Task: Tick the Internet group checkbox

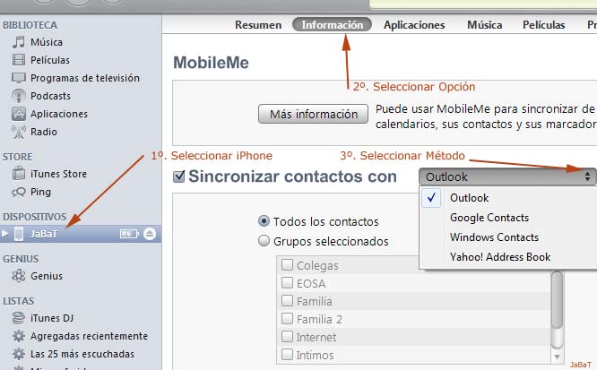Action: pos(287,337)
